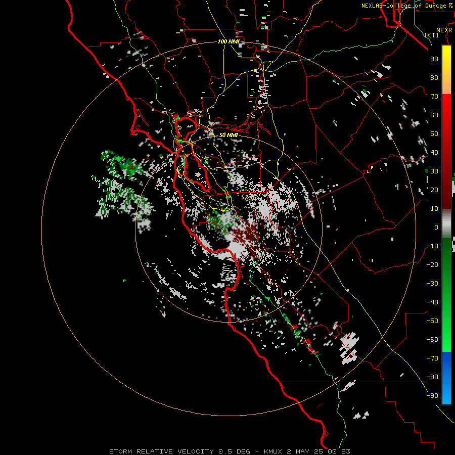455x455 pixels.
Task: Click the 60 value on velocity scale
Action: tap(434, 115)
